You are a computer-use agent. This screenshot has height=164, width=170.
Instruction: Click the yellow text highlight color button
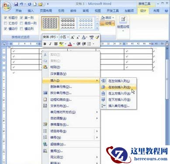click(x=62, y=44)
